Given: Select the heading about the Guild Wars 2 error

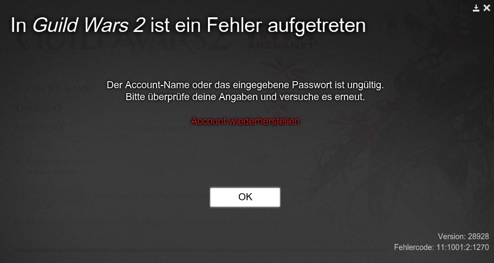Looking at the screenshot, I should coord(188,25).
